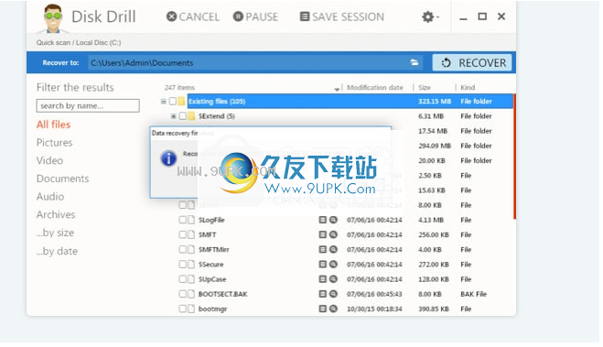
Task: Click the Recover to path field
Action: 255,62
